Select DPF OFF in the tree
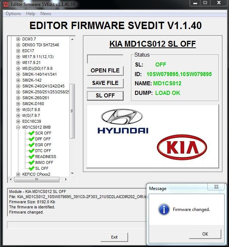 point(43,139)
